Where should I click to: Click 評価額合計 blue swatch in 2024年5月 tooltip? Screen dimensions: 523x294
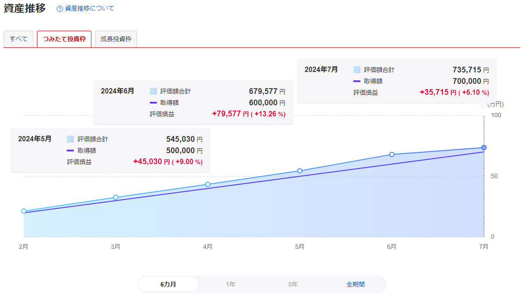70,139
